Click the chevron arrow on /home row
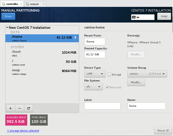The height and width of the screenshot is (136, 173). click(x=75, y=37)
